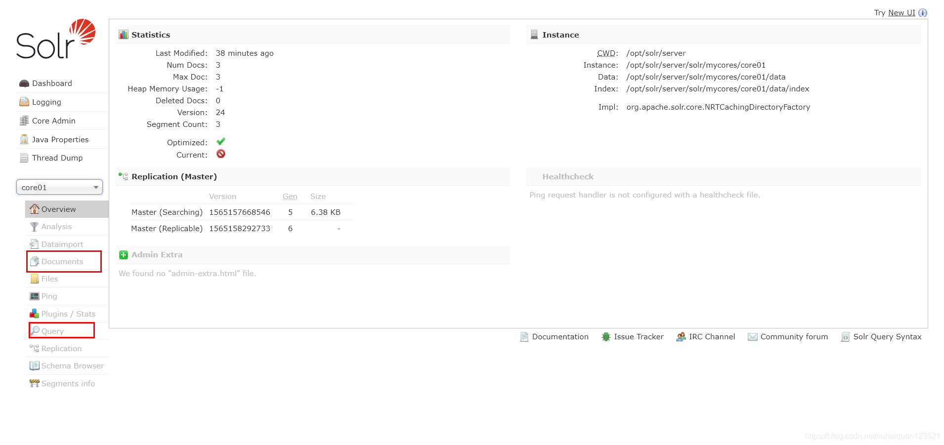The width and height of the screenshot is (944, 445).
Task: Open Java Properties
Action: point(60,140)
